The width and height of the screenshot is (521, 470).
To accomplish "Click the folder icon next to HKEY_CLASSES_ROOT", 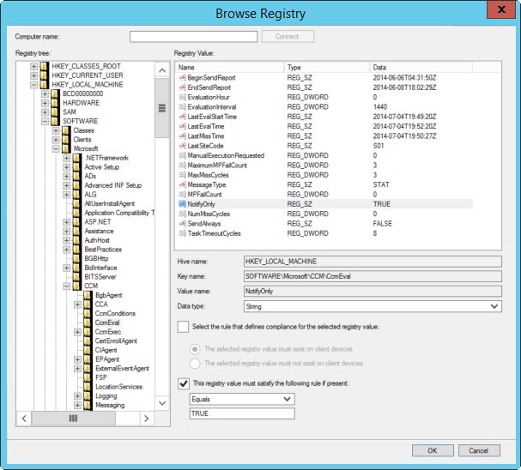I will 45,66.
